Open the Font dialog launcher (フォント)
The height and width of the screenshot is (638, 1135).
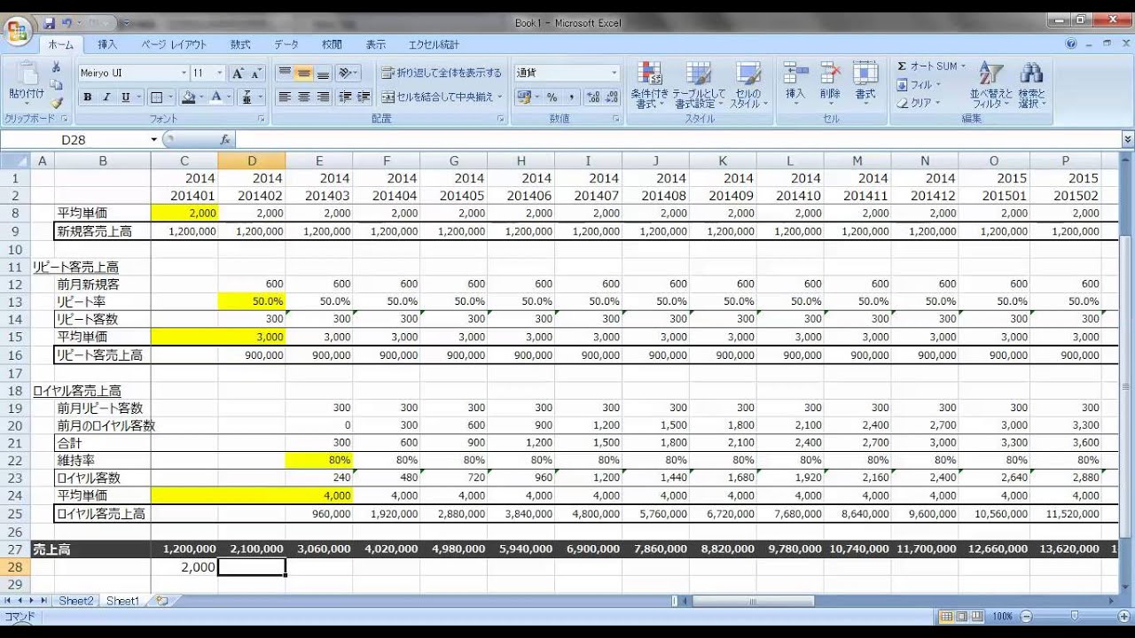tap(262, 119)
